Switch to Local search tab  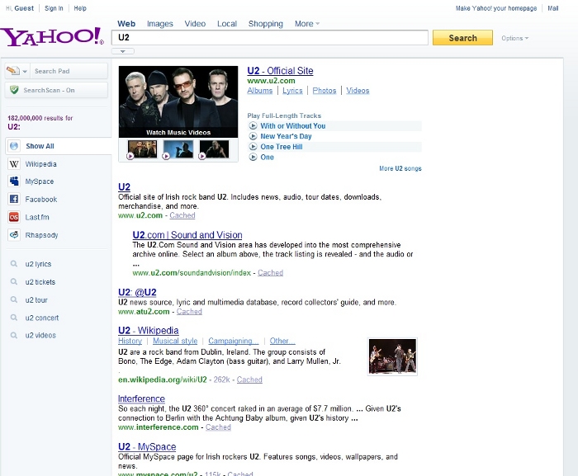point(227,24)
